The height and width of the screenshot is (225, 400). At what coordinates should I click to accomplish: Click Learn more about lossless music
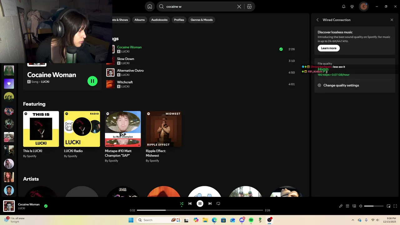coord(329,48)
